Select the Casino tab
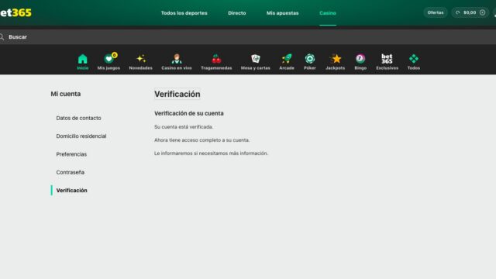This screenshot has width=496, height=279. (x=328, y=13)
